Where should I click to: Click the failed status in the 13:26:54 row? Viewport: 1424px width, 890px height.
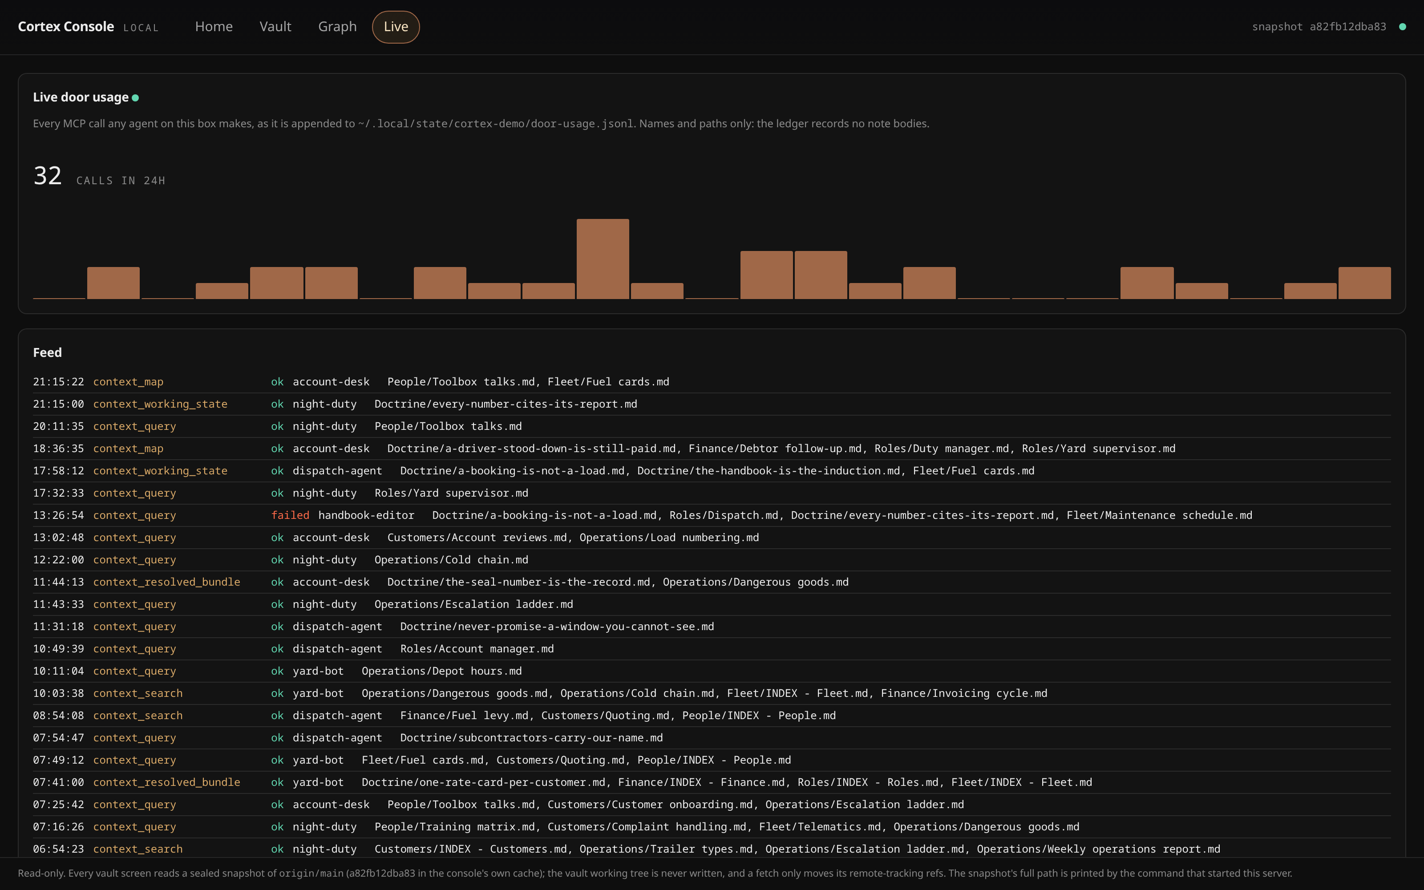click(x=290, y=516)
